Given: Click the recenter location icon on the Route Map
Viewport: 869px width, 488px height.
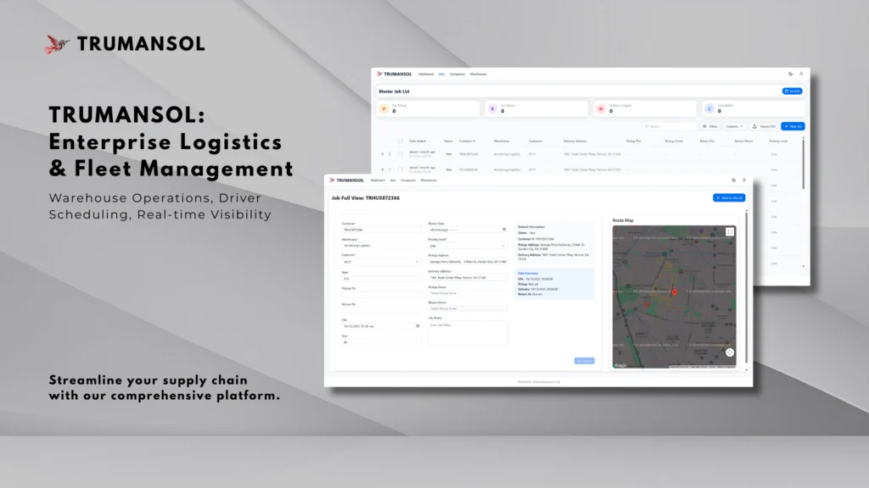Looking at the screenshot, I should point(730,352).
